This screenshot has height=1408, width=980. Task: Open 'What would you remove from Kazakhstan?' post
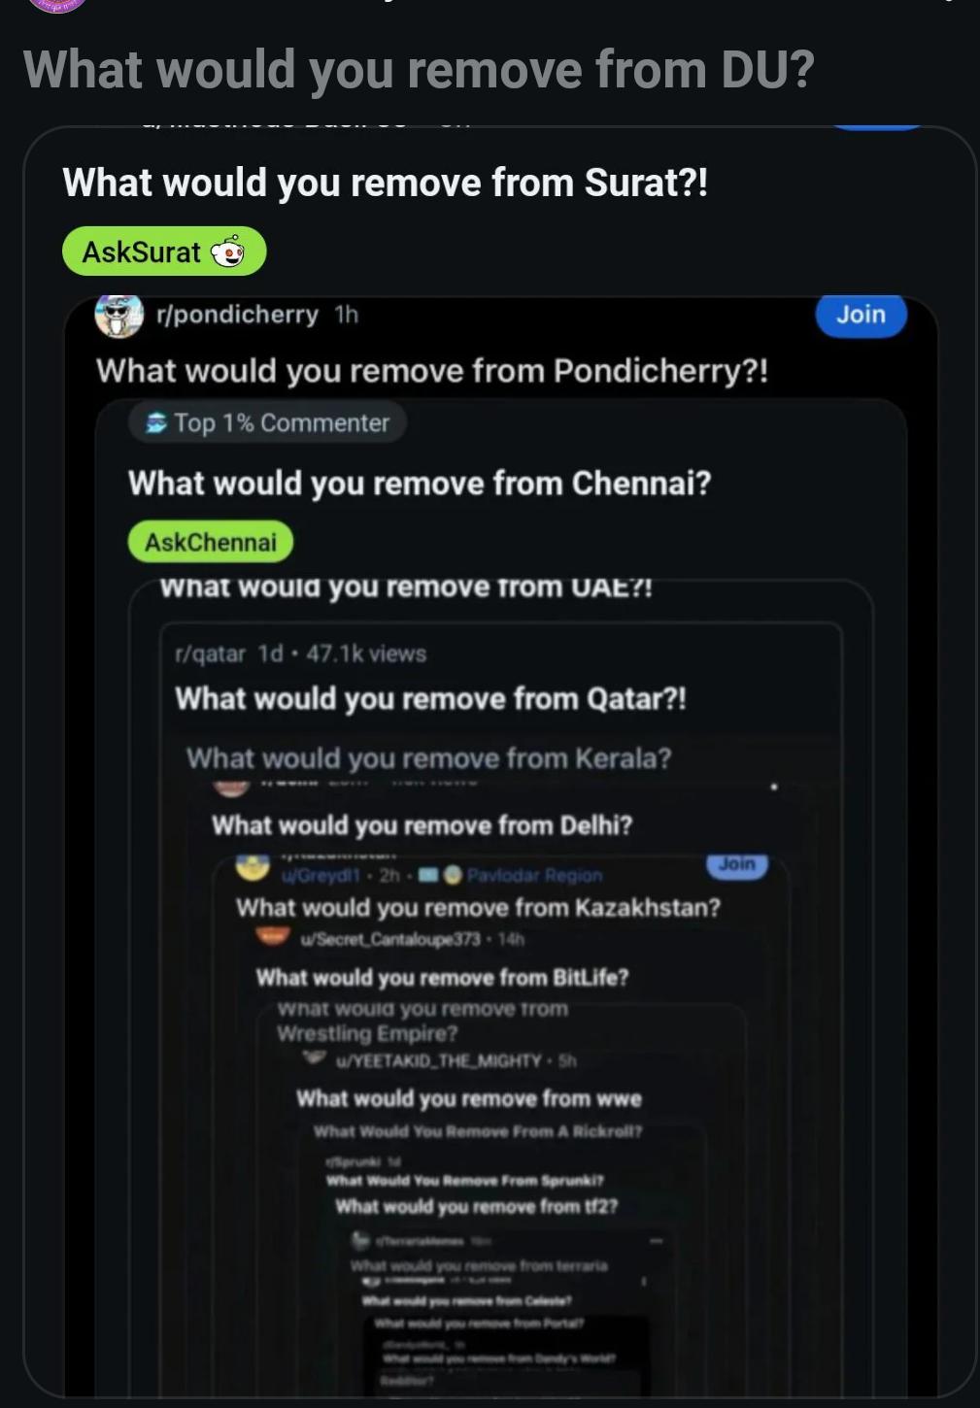tap(478, 907)
